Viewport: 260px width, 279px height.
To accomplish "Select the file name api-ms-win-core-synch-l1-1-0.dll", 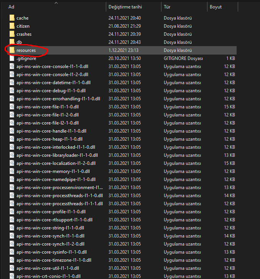I will (51, 236).
